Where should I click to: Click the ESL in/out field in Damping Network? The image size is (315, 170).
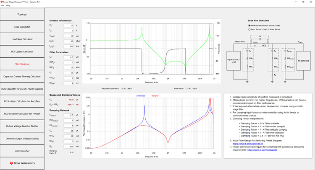point(69,126)
